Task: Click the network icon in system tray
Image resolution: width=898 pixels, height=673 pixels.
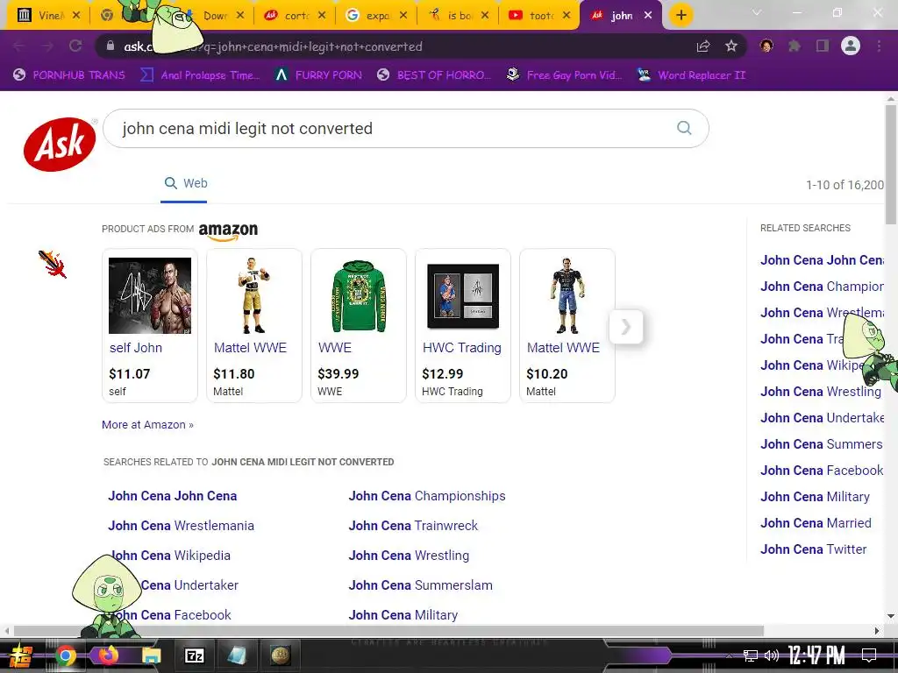Action: 750,655
